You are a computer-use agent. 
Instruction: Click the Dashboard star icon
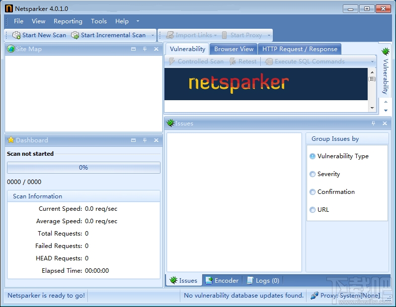click(11, 140)
